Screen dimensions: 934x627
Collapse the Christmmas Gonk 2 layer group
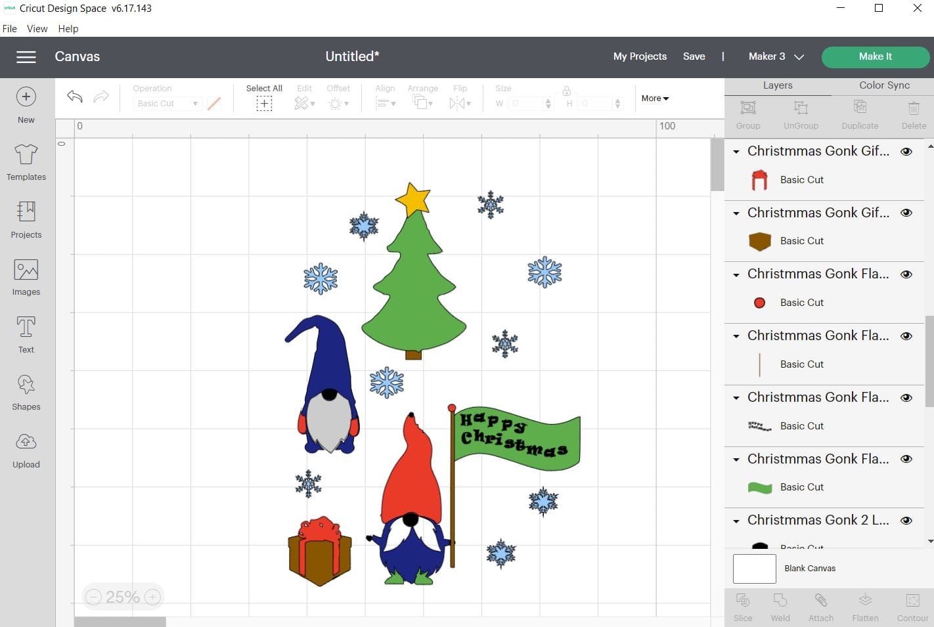tap(736, 521)
